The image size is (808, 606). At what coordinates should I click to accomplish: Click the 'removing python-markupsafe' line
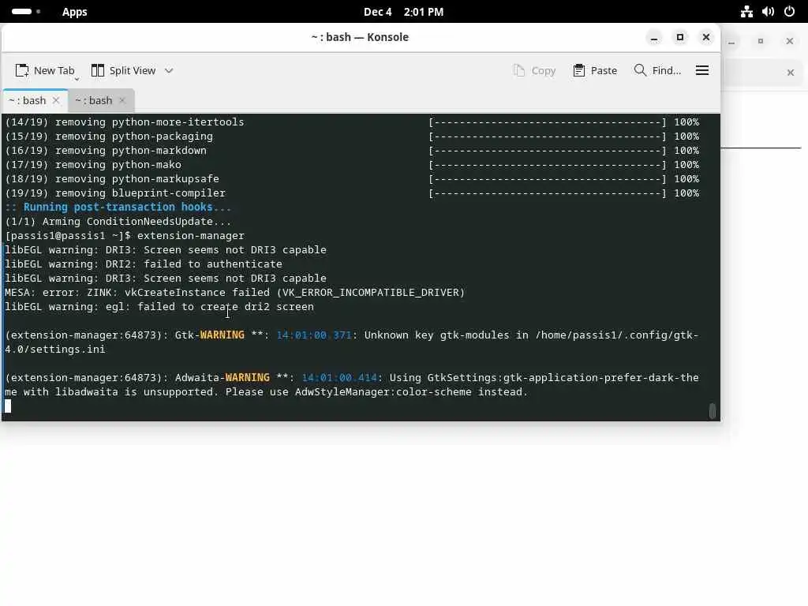112,179
